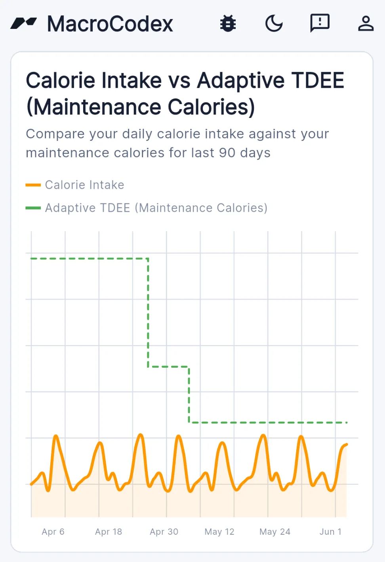Click the chart description subtitle text
Screen dimensions: 385x562
(x=177, y=143)
